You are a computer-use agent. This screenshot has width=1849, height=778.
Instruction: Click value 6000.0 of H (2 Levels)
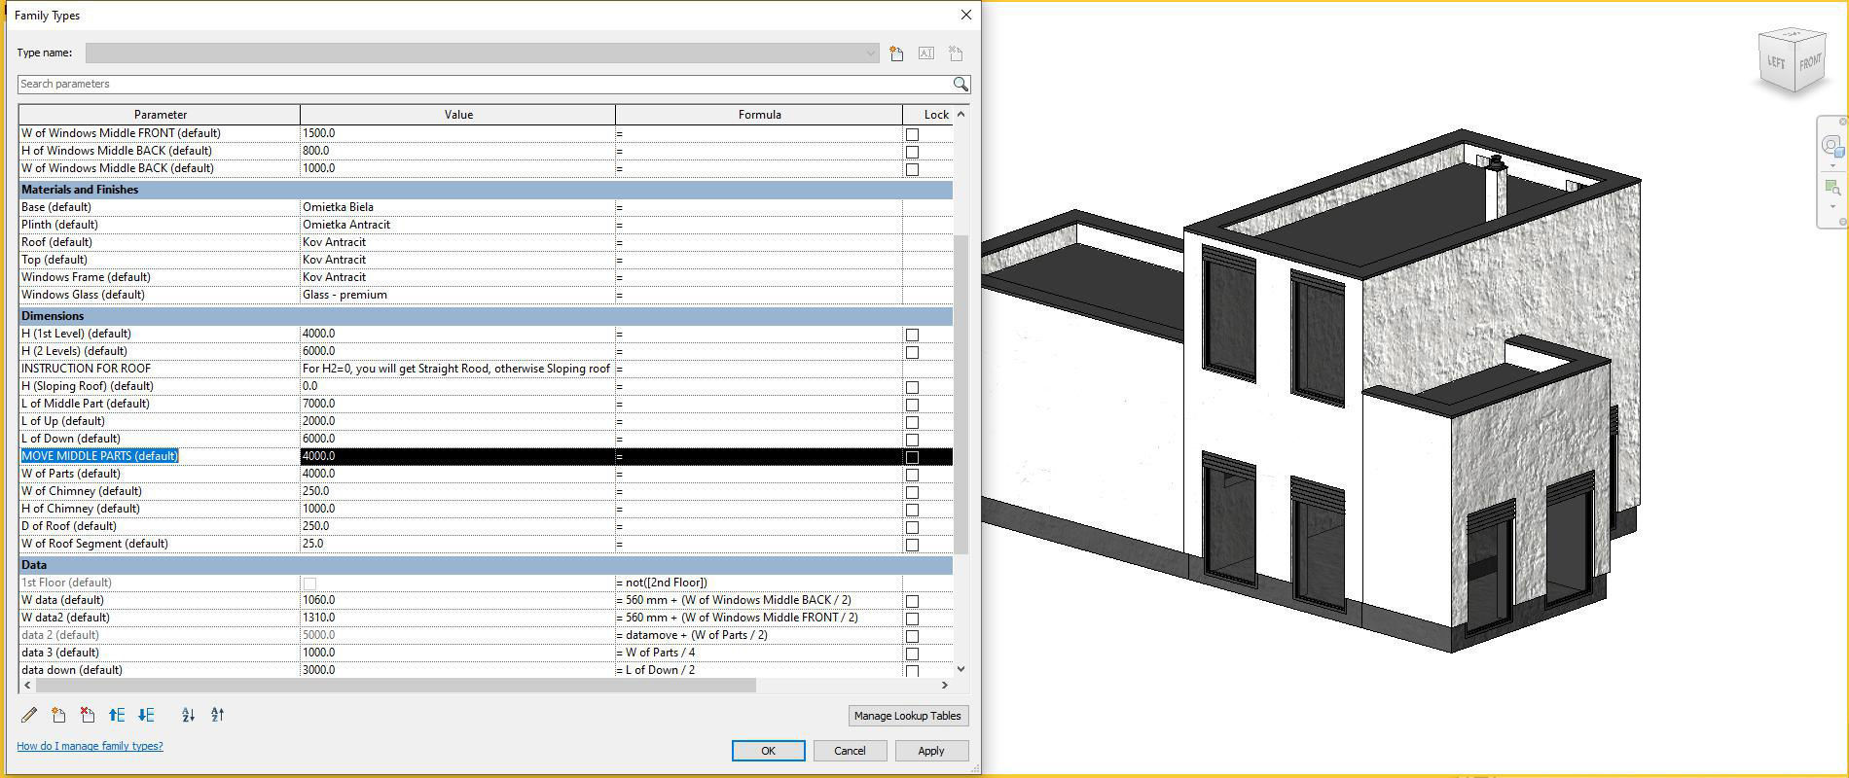coord(457,351)
